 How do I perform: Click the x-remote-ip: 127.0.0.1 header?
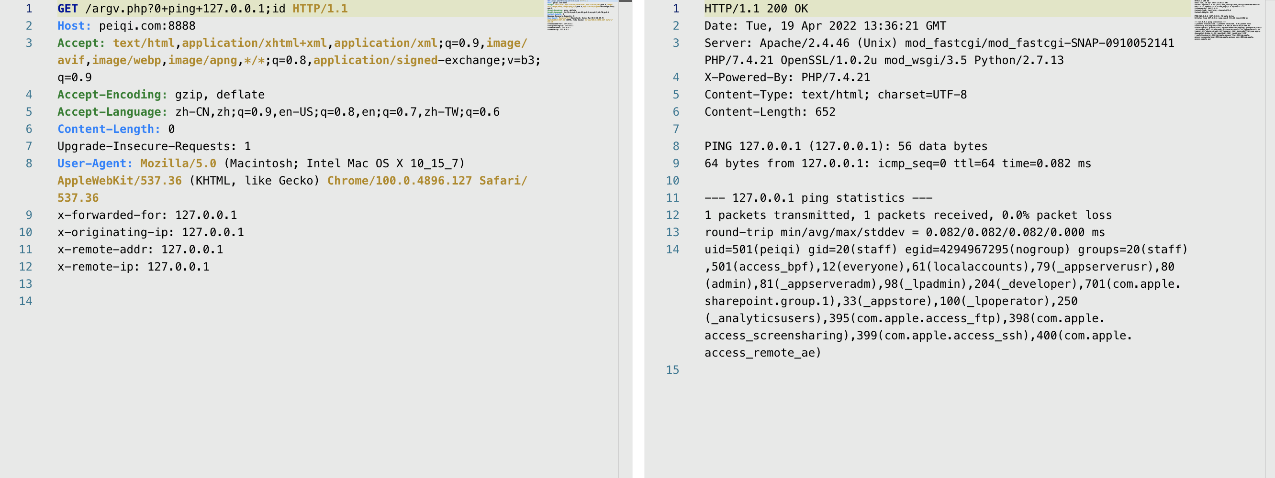tap(133, 267)
